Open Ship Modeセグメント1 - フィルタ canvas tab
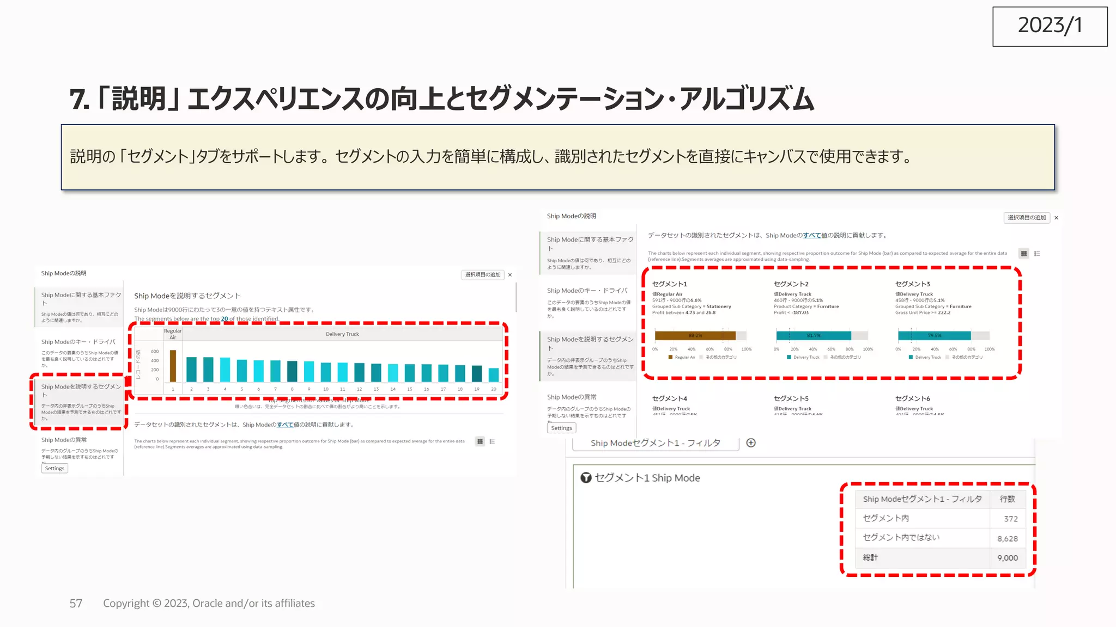The height and width of the screenshot is (627, 1116). pyautogui.click(x=655, y=443)
